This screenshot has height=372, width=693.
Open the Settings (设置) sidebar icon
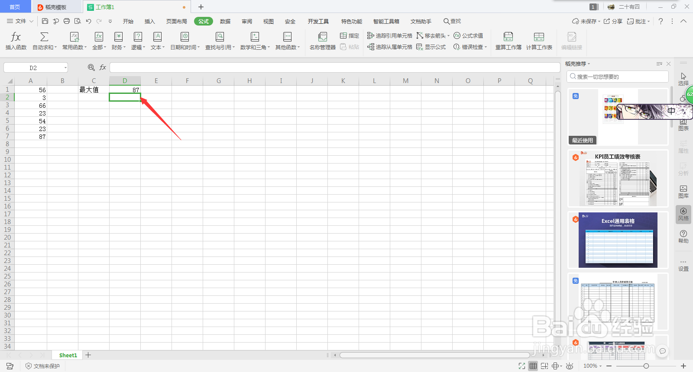[x=683, y=265]
